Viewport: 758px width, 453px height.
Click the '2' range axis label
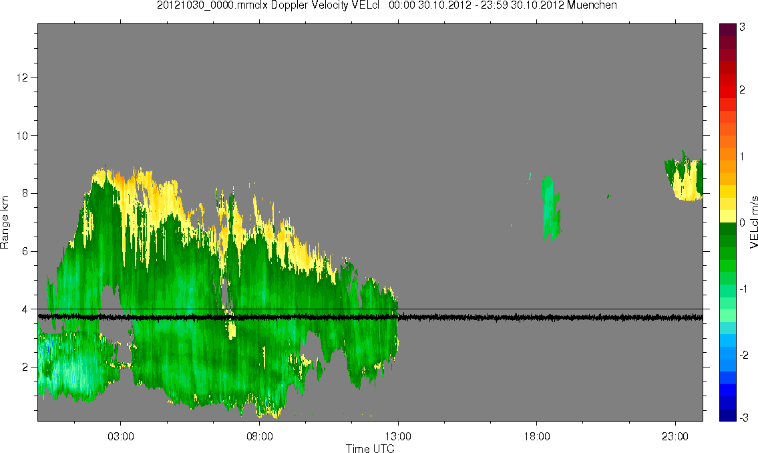(25, 367)
